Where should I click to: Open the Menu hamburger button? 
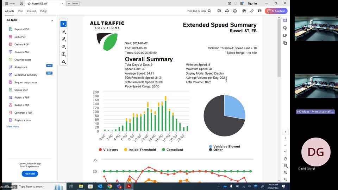pyautogui.click(x=10, y=4)
